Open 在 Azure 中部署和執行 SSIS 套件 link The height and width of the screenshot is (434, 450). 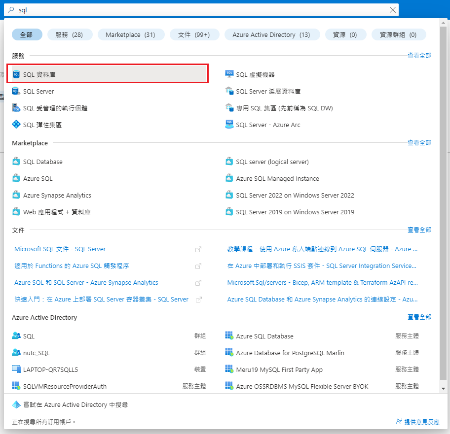click(x=322, y=266)
